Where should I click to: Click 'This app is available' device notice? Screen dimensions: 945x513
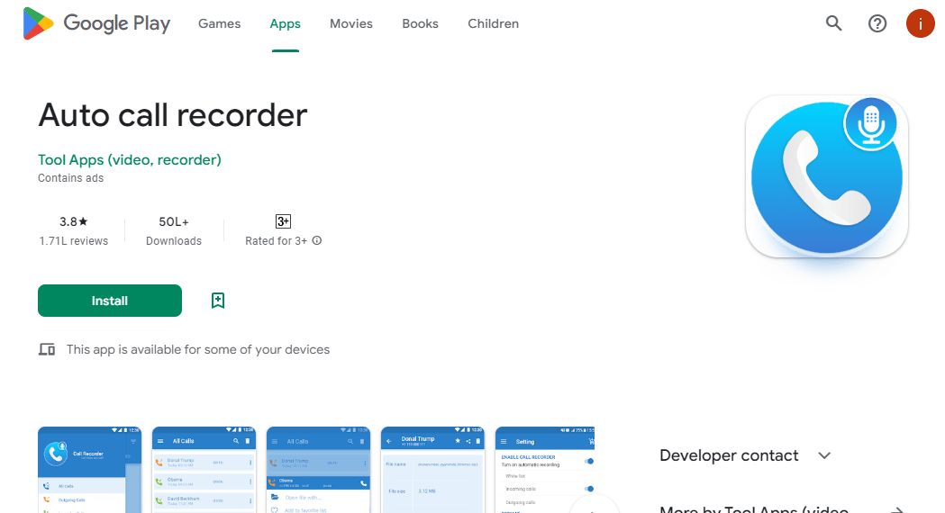(197, 349)
